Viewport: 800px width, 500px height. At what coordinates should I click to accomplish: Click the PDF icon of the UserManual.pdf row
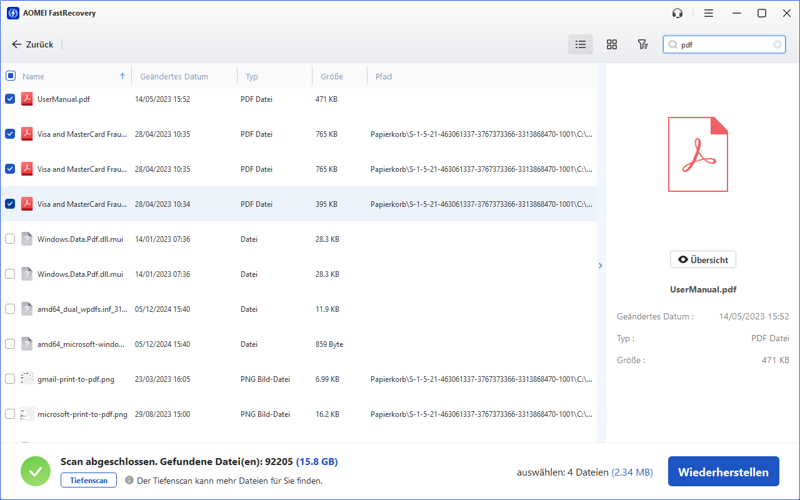[x=27, y=99]
